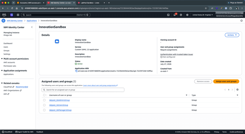Collapse the IAM Identity Center sidebar chevron
This screenshot has height=134, width=245.
(x=32, y=27)
